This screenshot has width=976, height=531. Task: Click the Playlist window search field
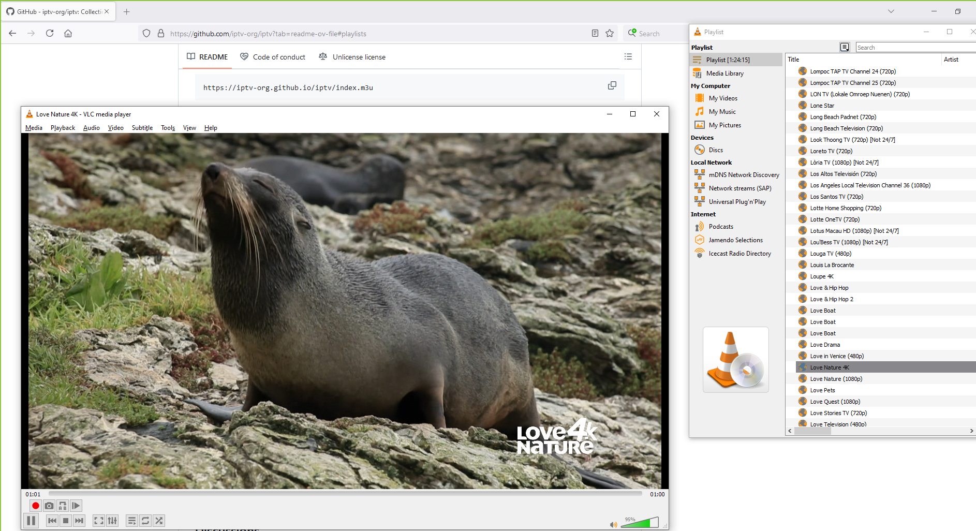coord(915,48)
